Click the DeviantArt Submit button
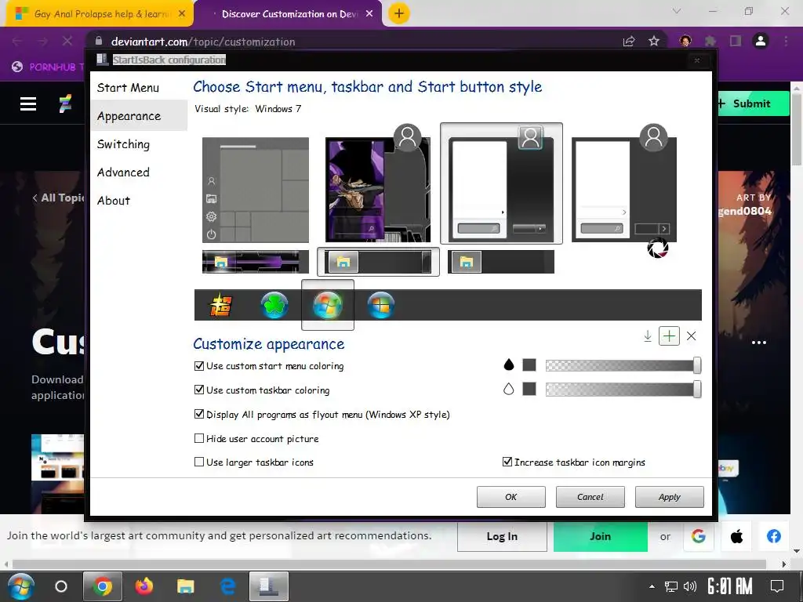 click(x=750, y=103)
